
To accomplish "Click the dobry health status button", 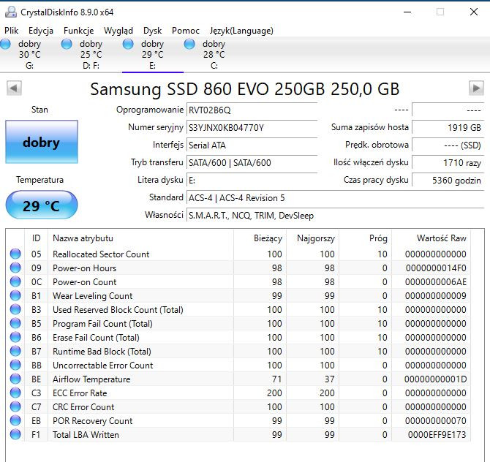I will coord(42,142).
